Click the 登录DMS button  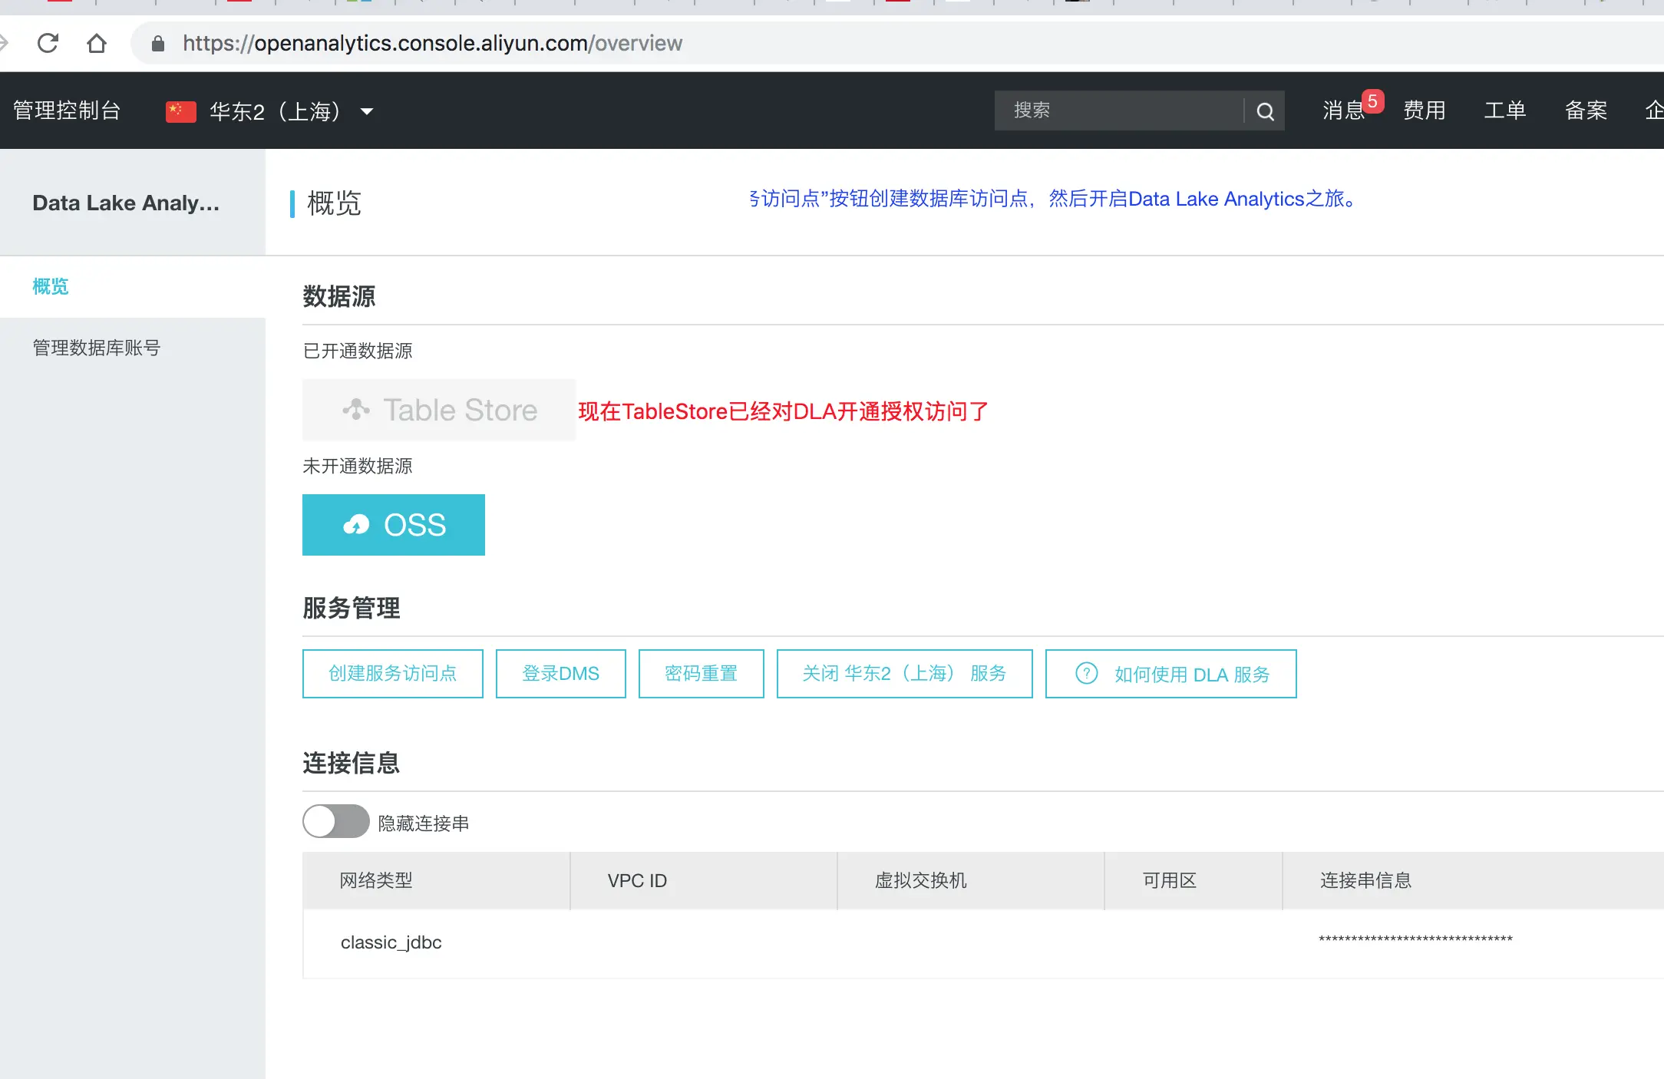click(x=560, y=674)
